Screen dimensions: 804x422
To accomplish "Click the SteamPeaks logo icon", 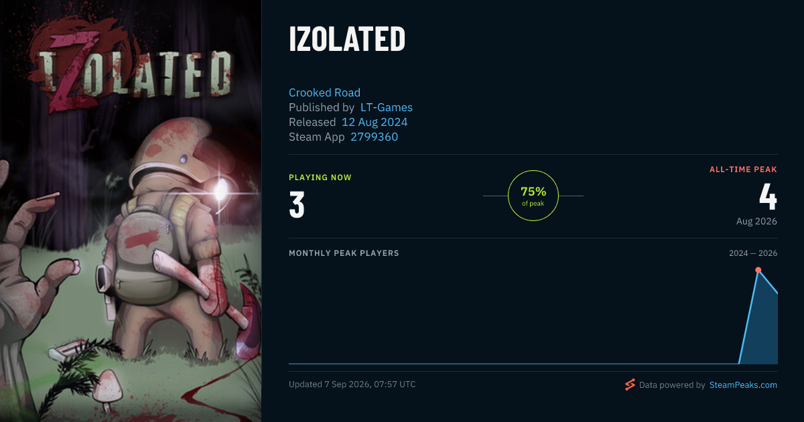I will tap(630, 384).
